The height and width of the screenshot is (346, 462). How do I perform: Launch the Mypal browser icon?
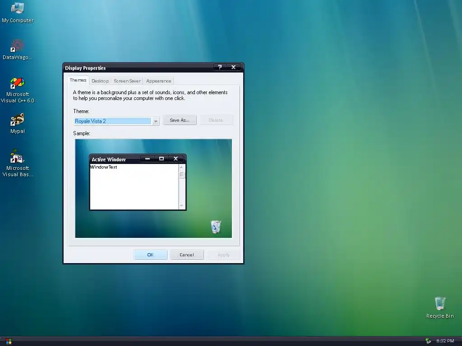pos(18,123)
